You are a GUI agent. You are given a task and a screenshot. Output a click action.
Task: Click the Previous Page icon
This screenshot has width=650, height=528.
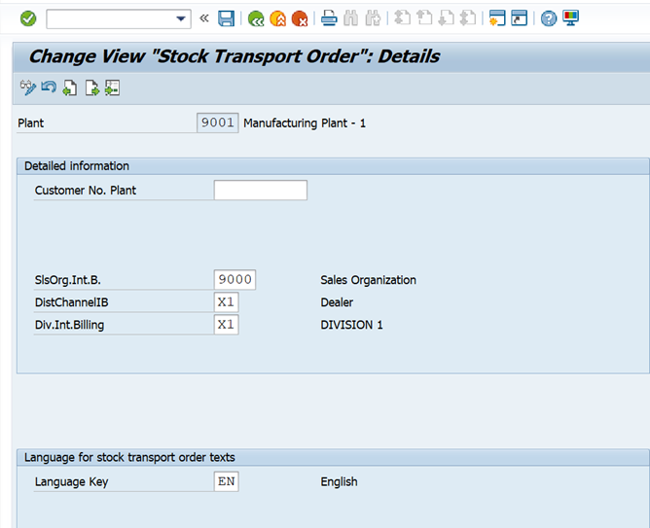pos(424,18)
